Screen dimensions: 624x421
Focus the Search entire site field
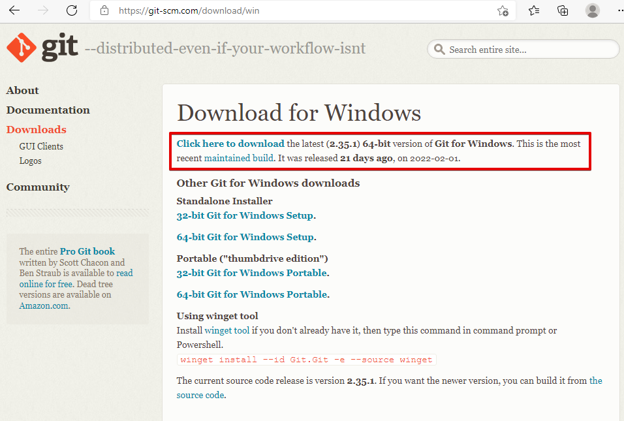click(x=523, y=50)
